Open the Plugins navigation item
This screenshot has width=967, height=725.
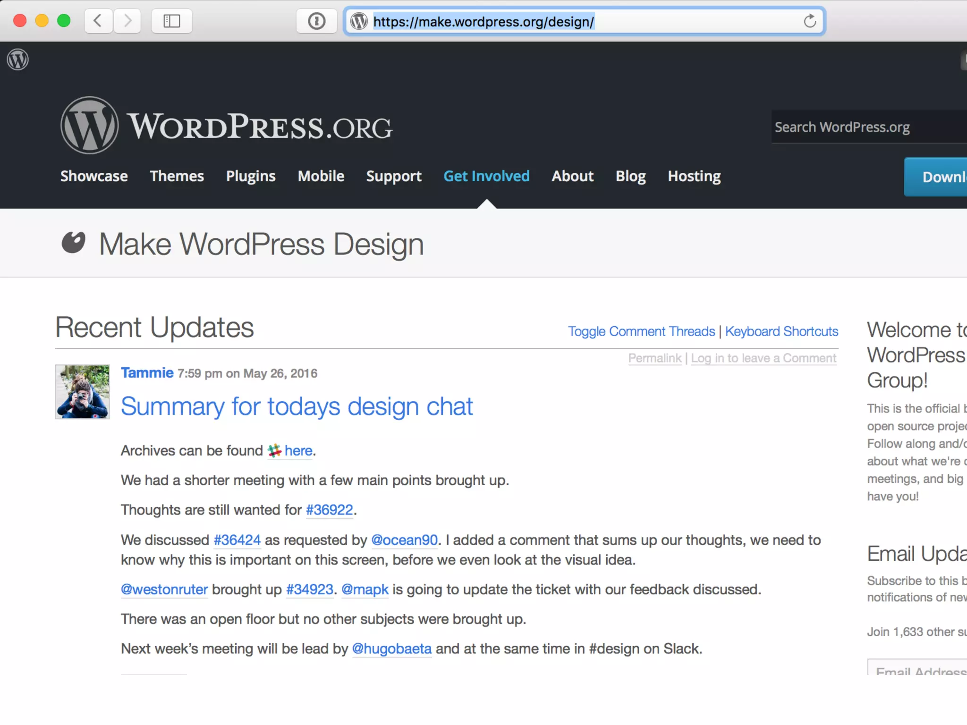pyautogui.click(x=251, y=176)
